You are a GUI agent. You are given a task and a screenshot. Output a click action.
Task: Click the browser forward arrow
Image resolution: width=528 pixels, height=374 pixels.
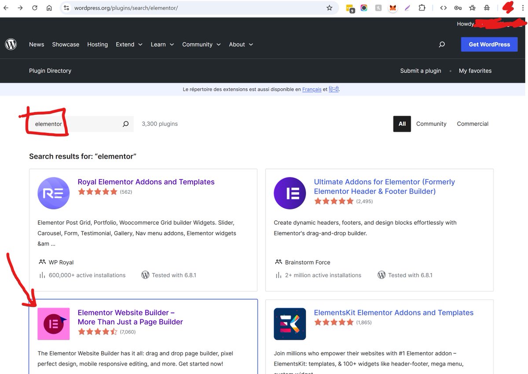click(20, 8)
